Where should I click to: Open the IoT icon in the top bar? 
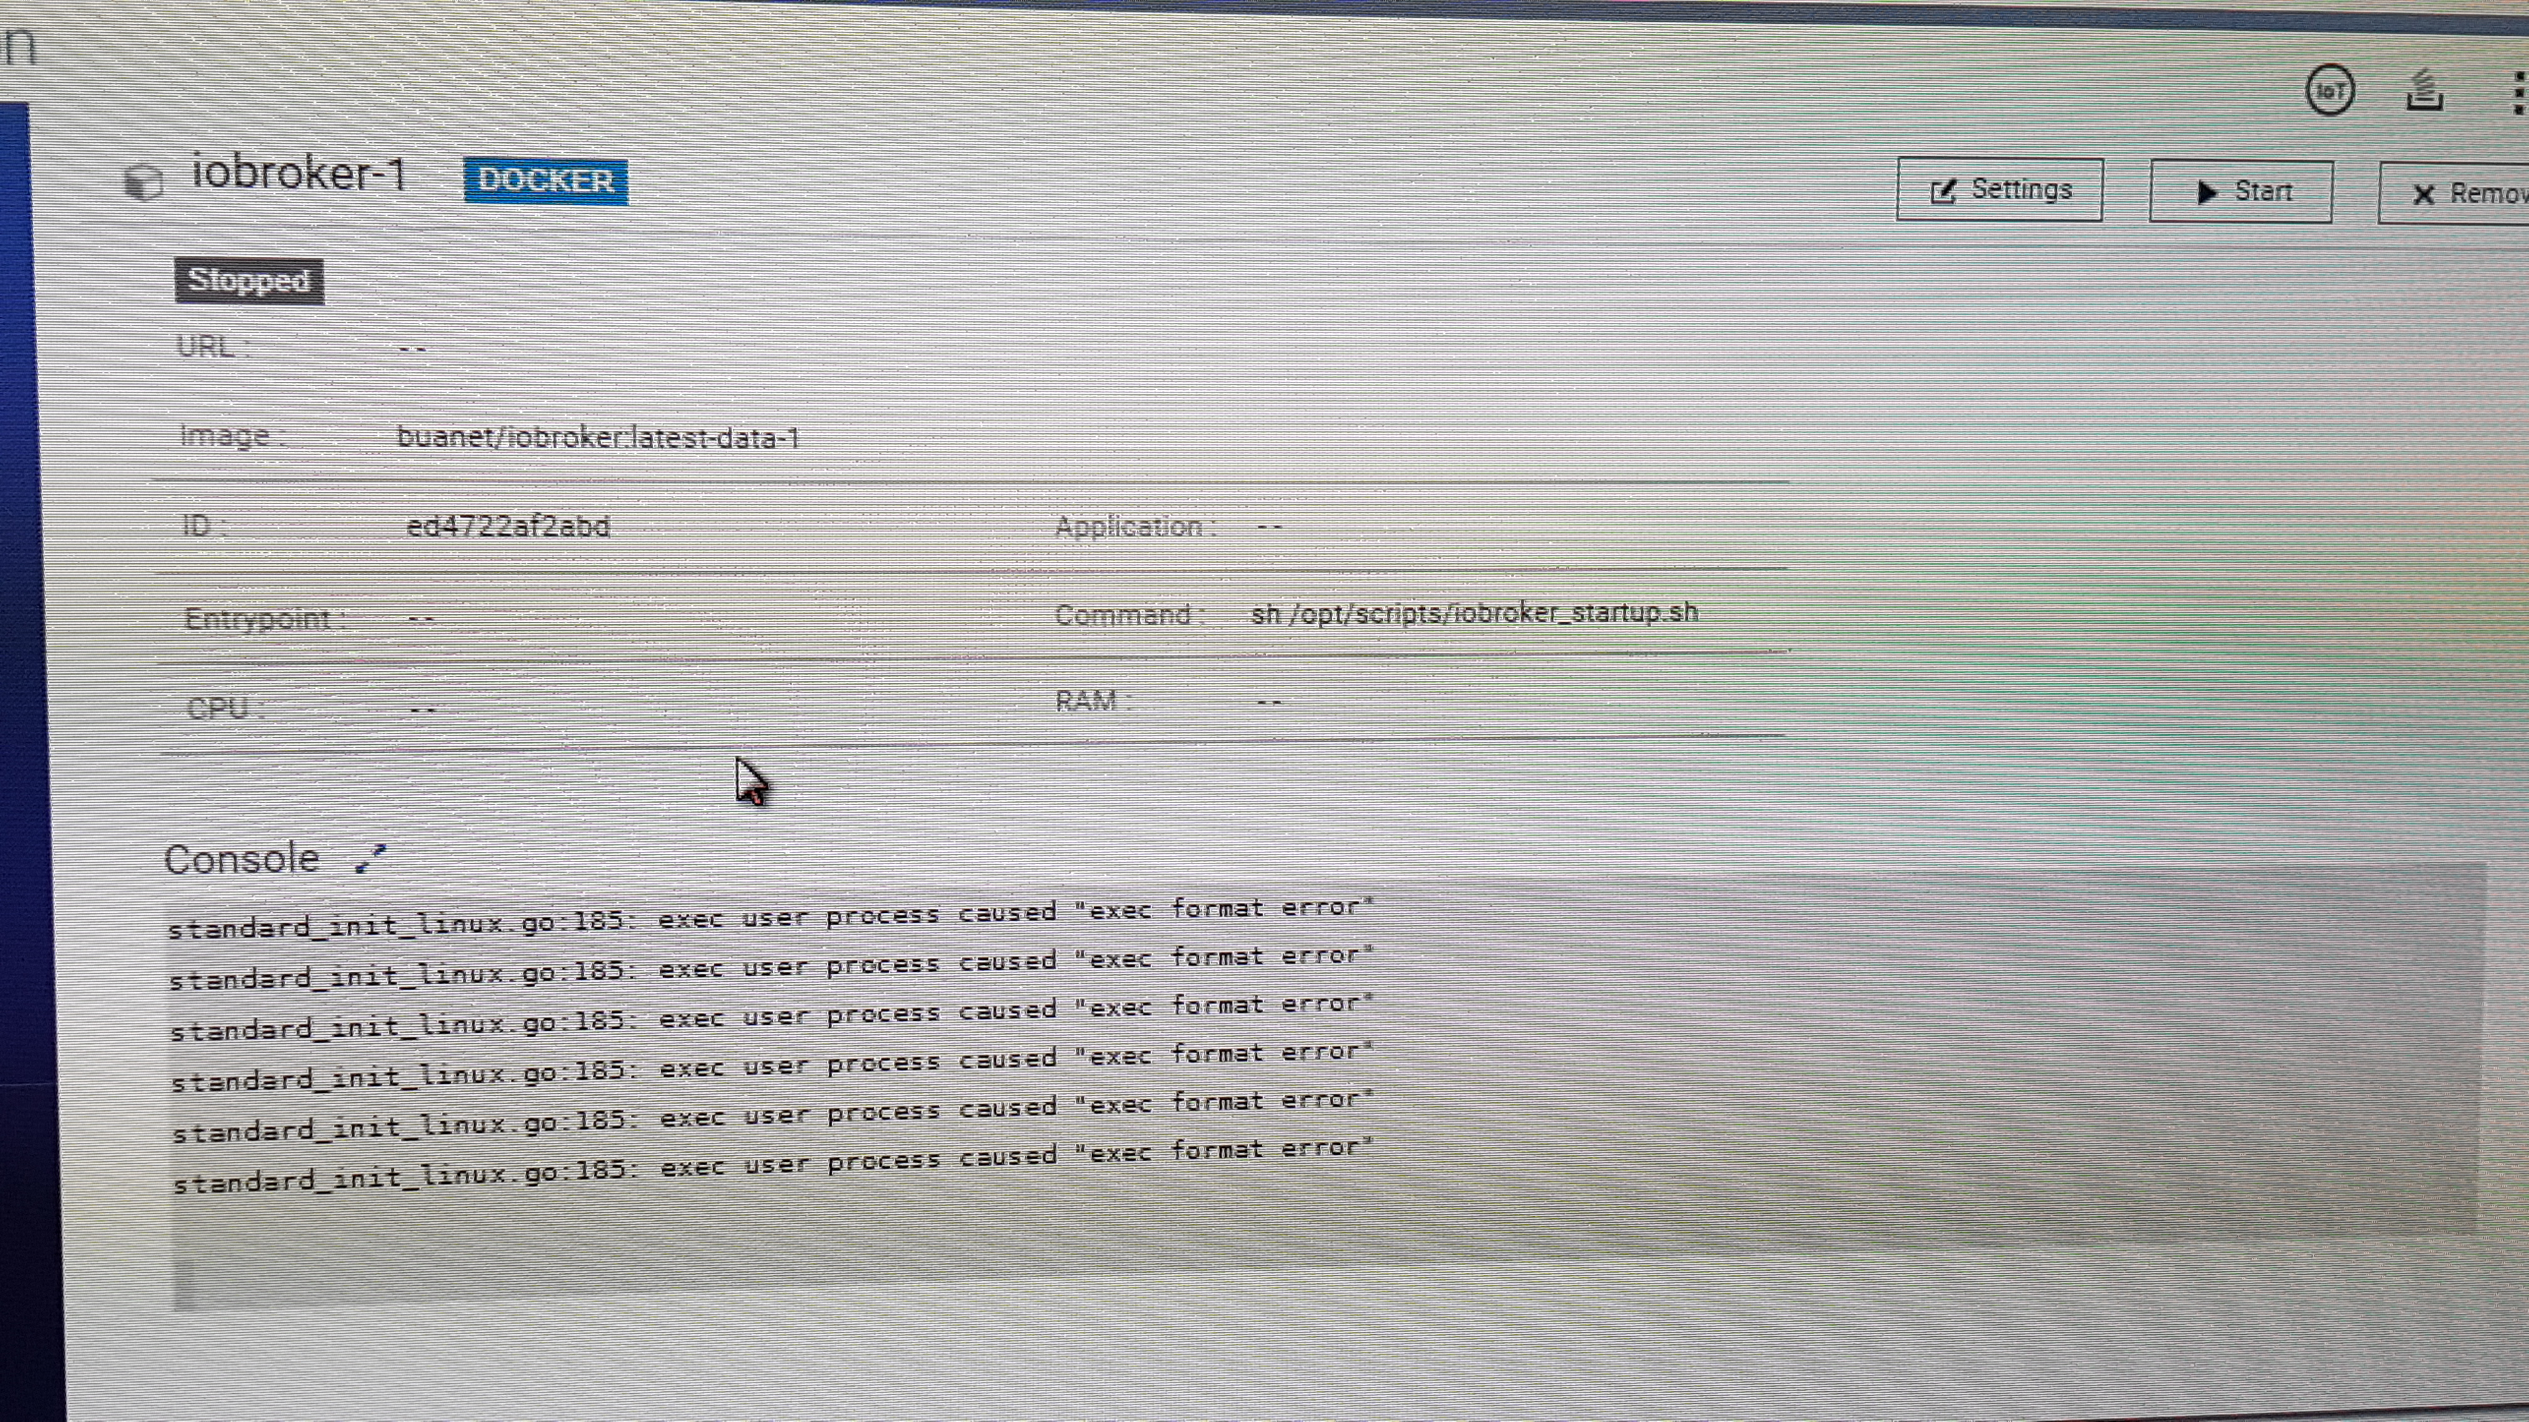[x=2330, y=90]
